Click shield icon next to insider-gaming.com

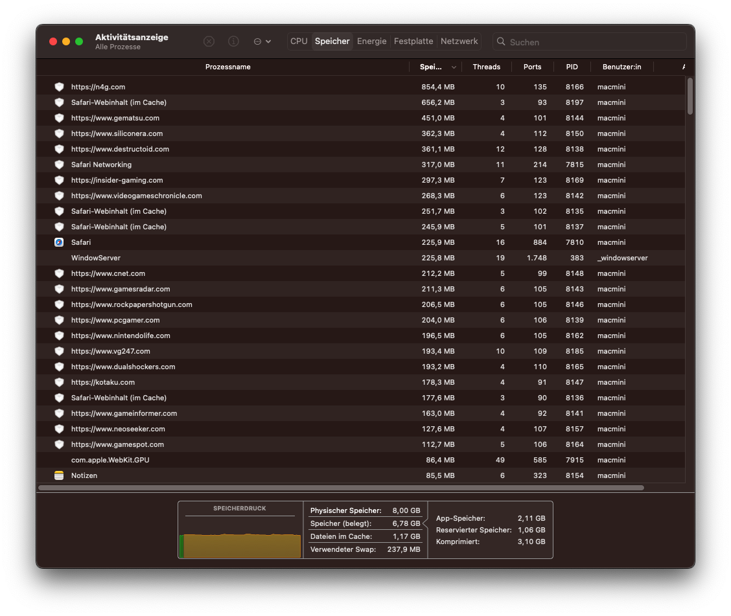[59, 180]
